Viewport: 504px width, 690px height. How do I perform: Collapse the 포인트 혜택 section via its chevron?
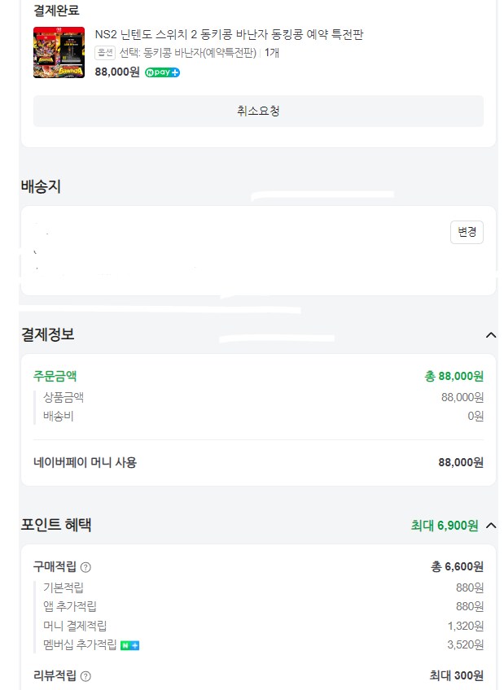tap(490, 526)
